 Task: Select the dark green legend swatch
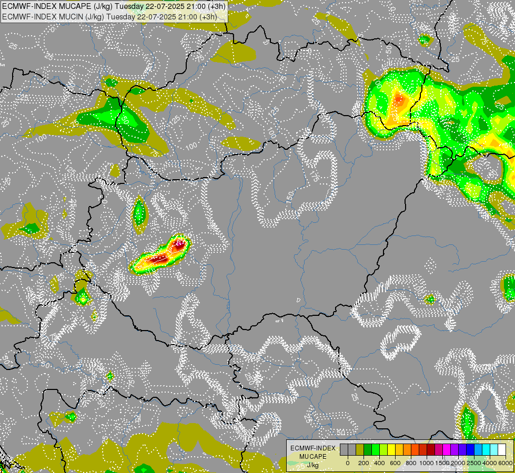[x=368, y=450]
